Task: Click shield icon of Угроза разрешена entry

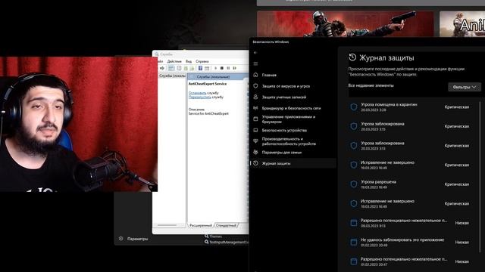Action: pyautogui.click(x=354, y=184)
